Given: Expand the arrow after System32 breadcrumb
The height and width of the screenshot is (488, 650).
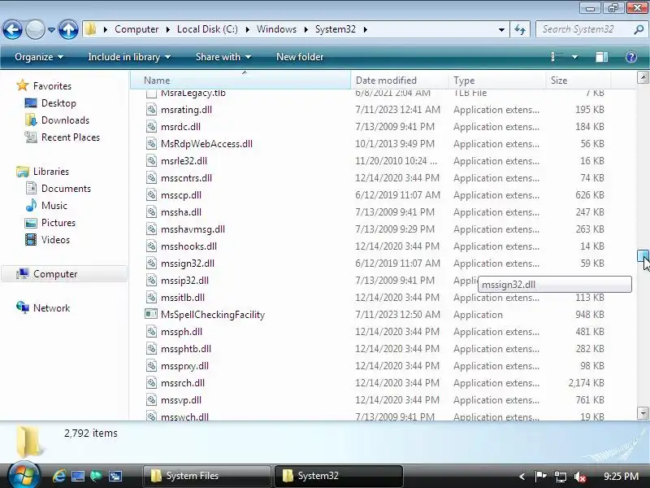Looking at the screenshot, I should [x=365, y=29].
